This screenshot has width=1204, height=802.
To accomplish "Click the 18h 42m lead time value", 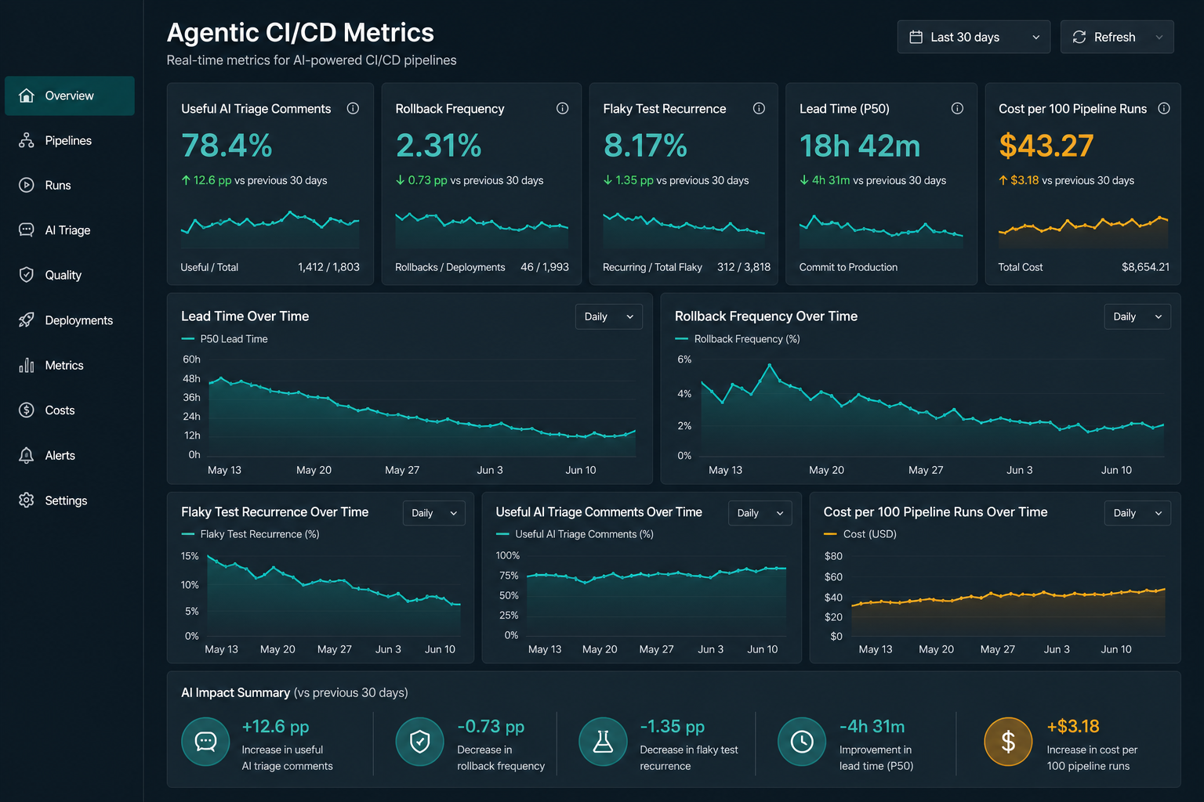I will pos(860,146).
